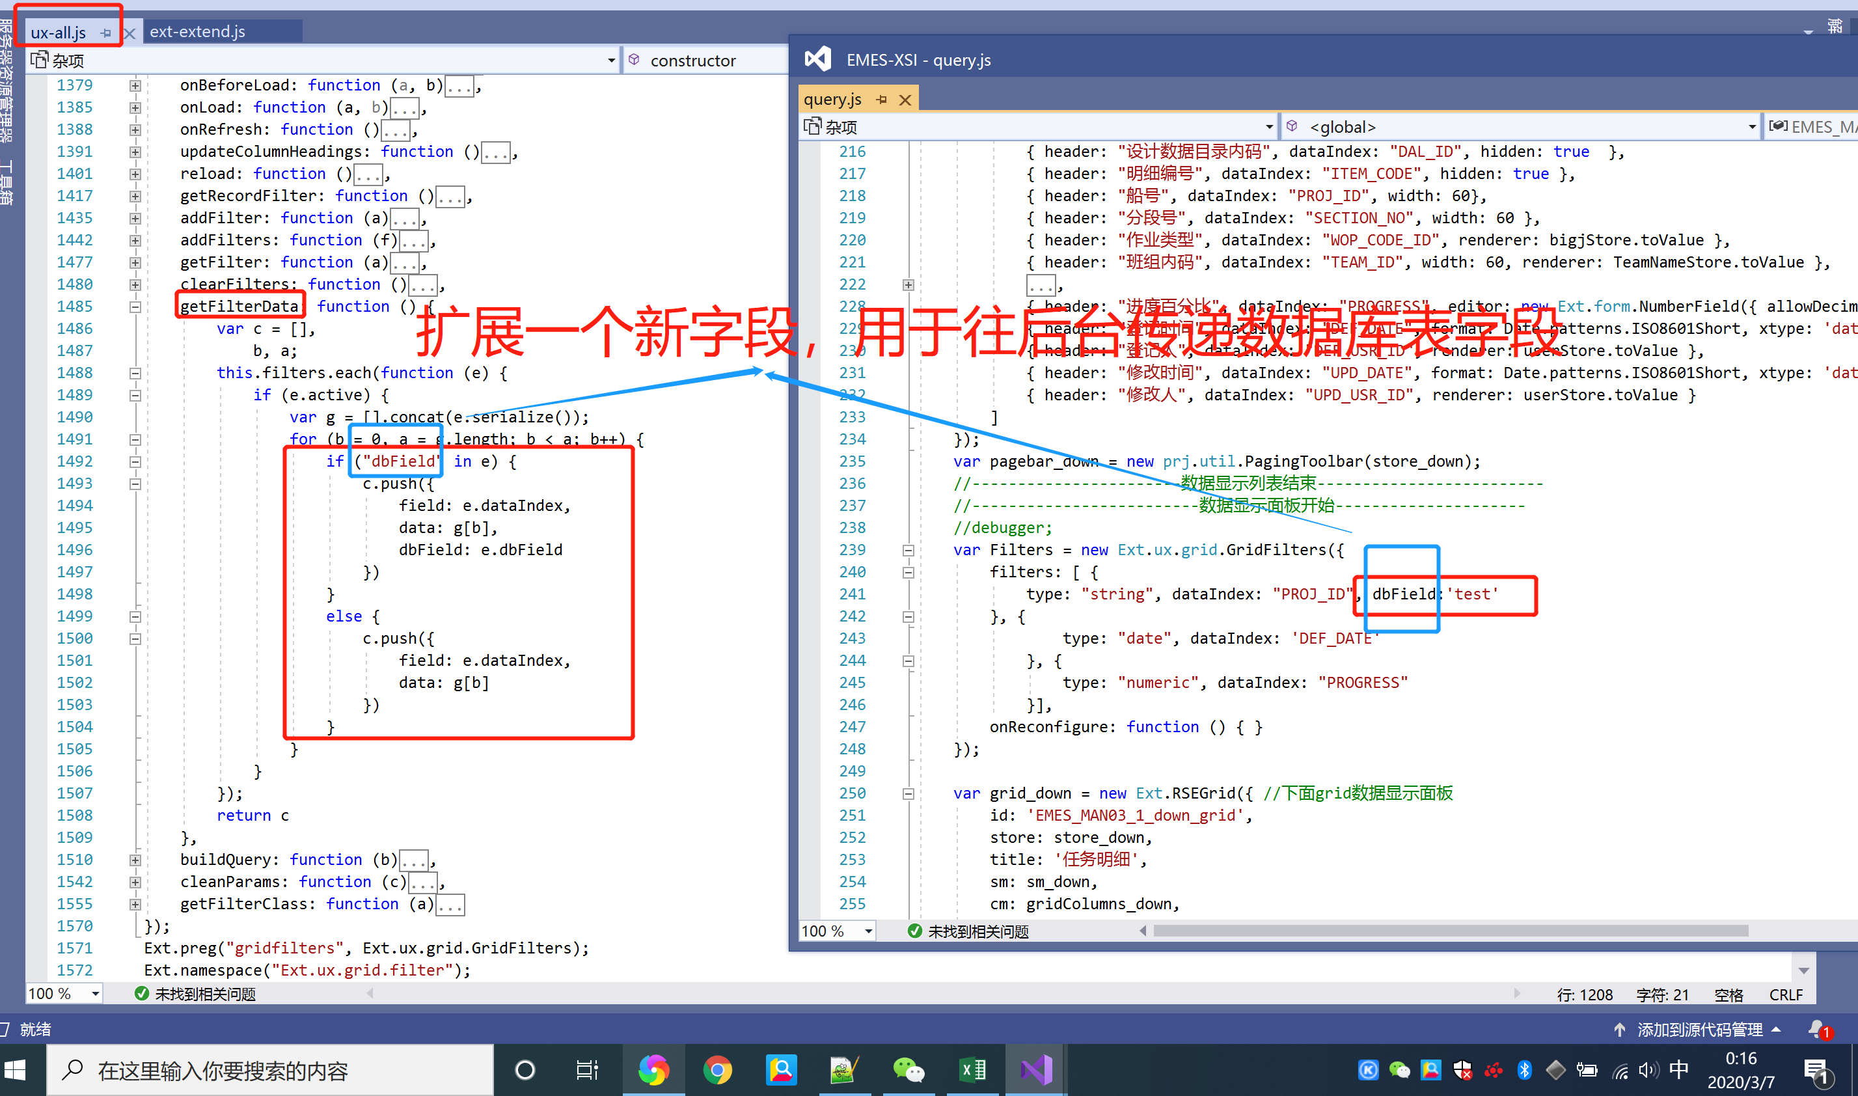Select the ux-all.js tab
1858x1096 pixels.
(59, 33)
